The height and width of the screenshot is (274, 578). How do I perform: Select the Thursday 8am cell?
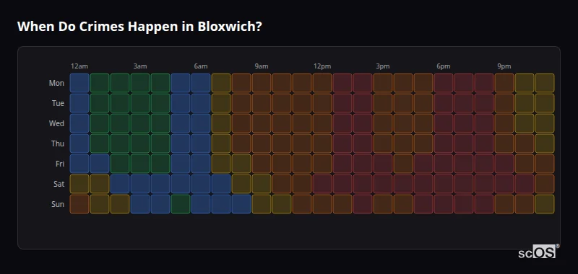click(241, 143)
